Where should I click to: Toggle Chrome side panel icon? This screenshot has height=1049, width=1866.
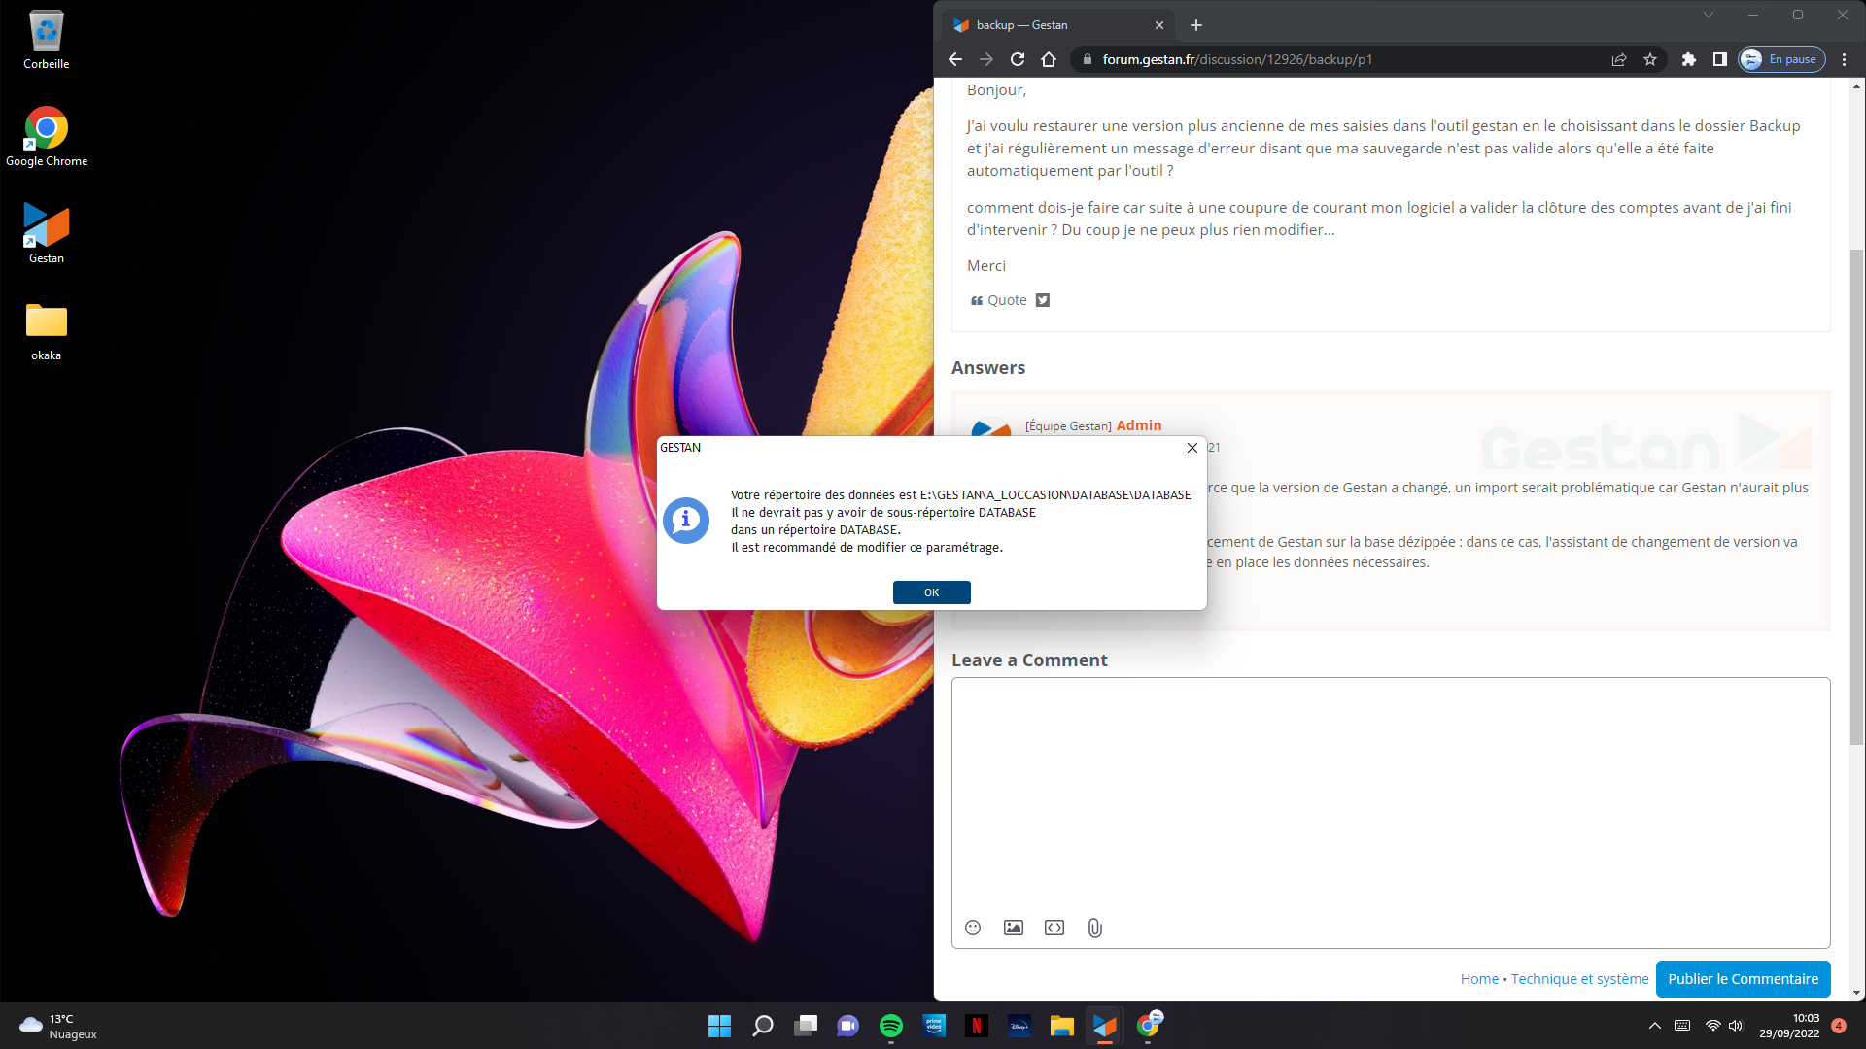tap(1720, 59)
